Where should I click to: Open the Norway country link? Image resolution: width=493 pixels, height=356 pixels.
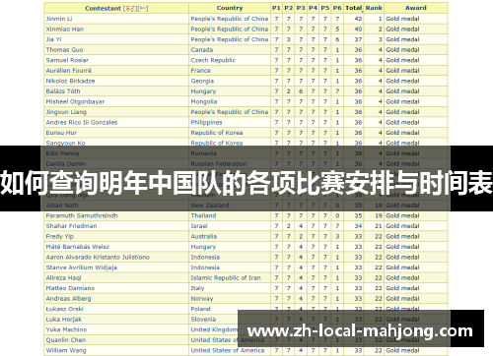[202, 299]
